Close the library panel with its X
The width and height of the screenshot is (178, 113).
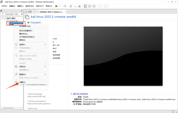click(22, 11)
